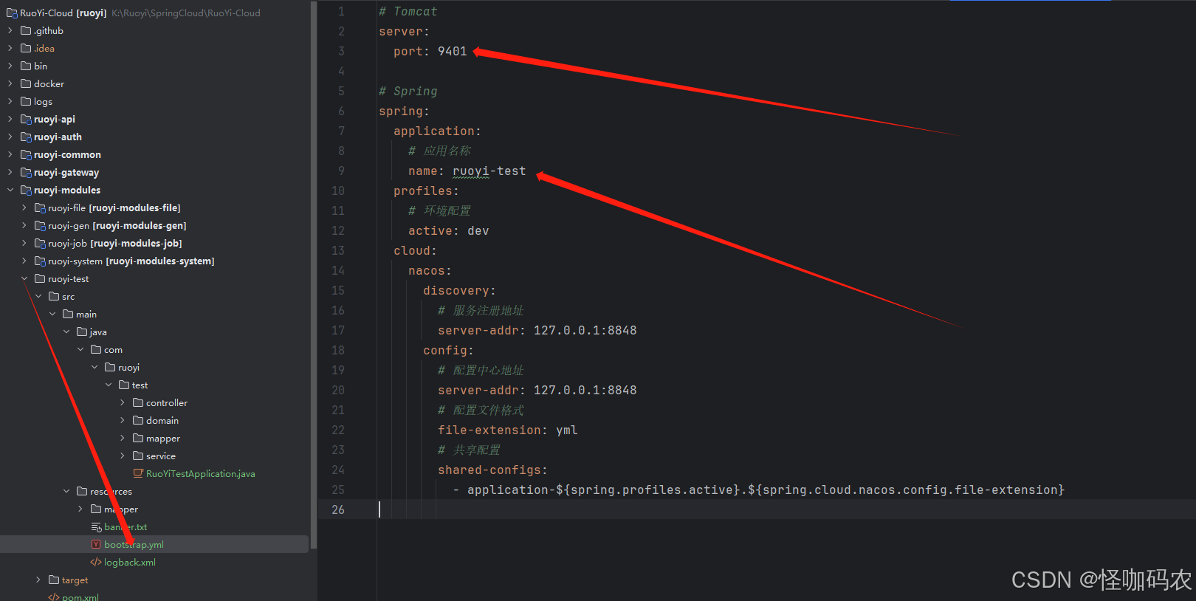Viewport: 1196px width, 601px height.
Task: Click the application-${spring.profiles.active} entry on line 25
Action: pyautogui.click(x=766, y=490)
